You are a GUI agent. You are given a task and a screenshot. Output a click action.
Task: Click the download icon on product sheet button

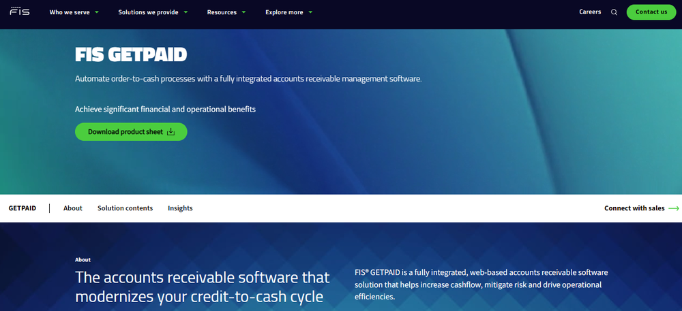tap(171, 132)
